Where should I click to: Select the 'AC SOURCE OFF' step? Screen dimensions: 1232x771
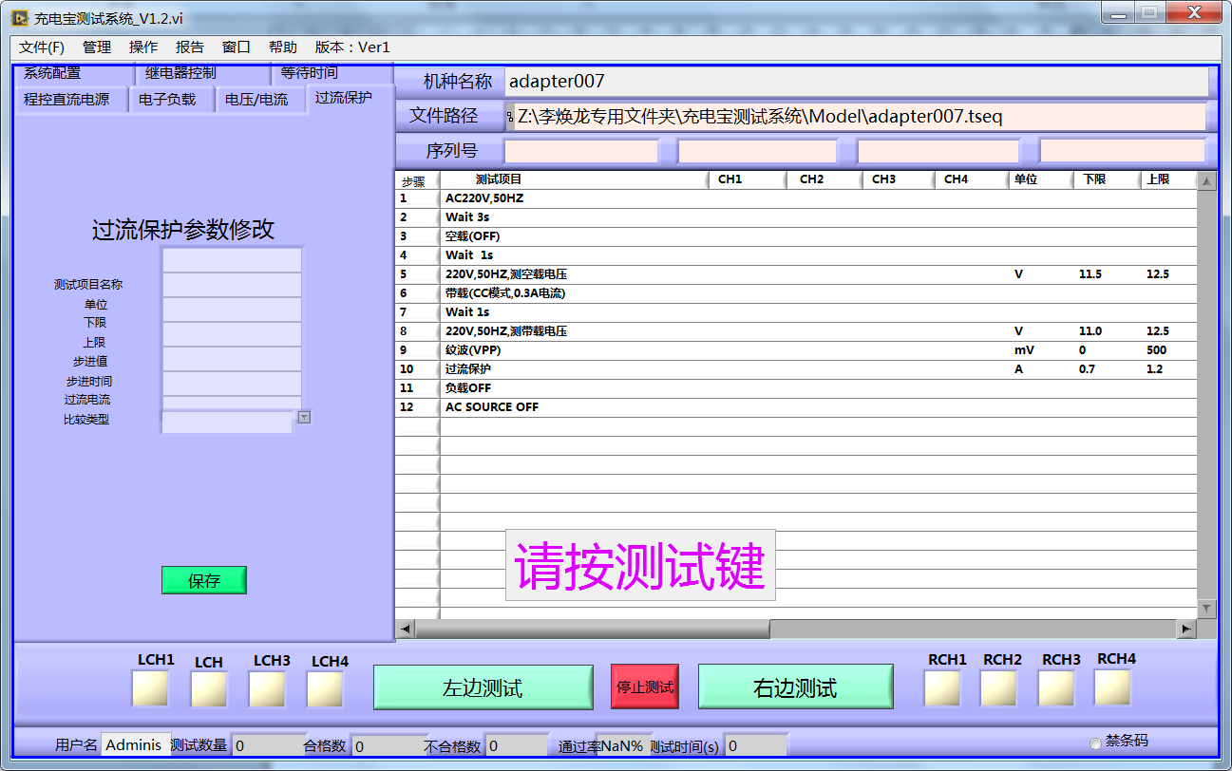click(x=795, y=407)
